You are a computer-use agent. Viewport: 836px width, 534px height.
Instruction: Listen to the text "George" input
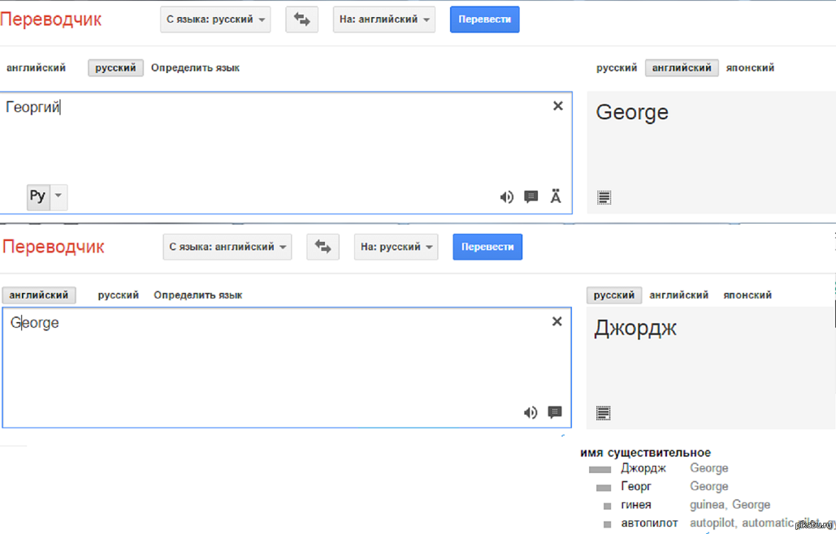[x=531, y=412]
